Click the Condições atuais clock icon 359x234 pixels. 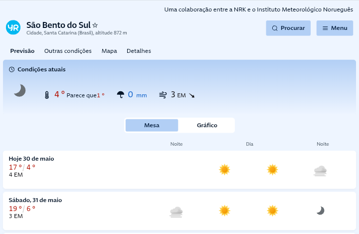(11, 69)
